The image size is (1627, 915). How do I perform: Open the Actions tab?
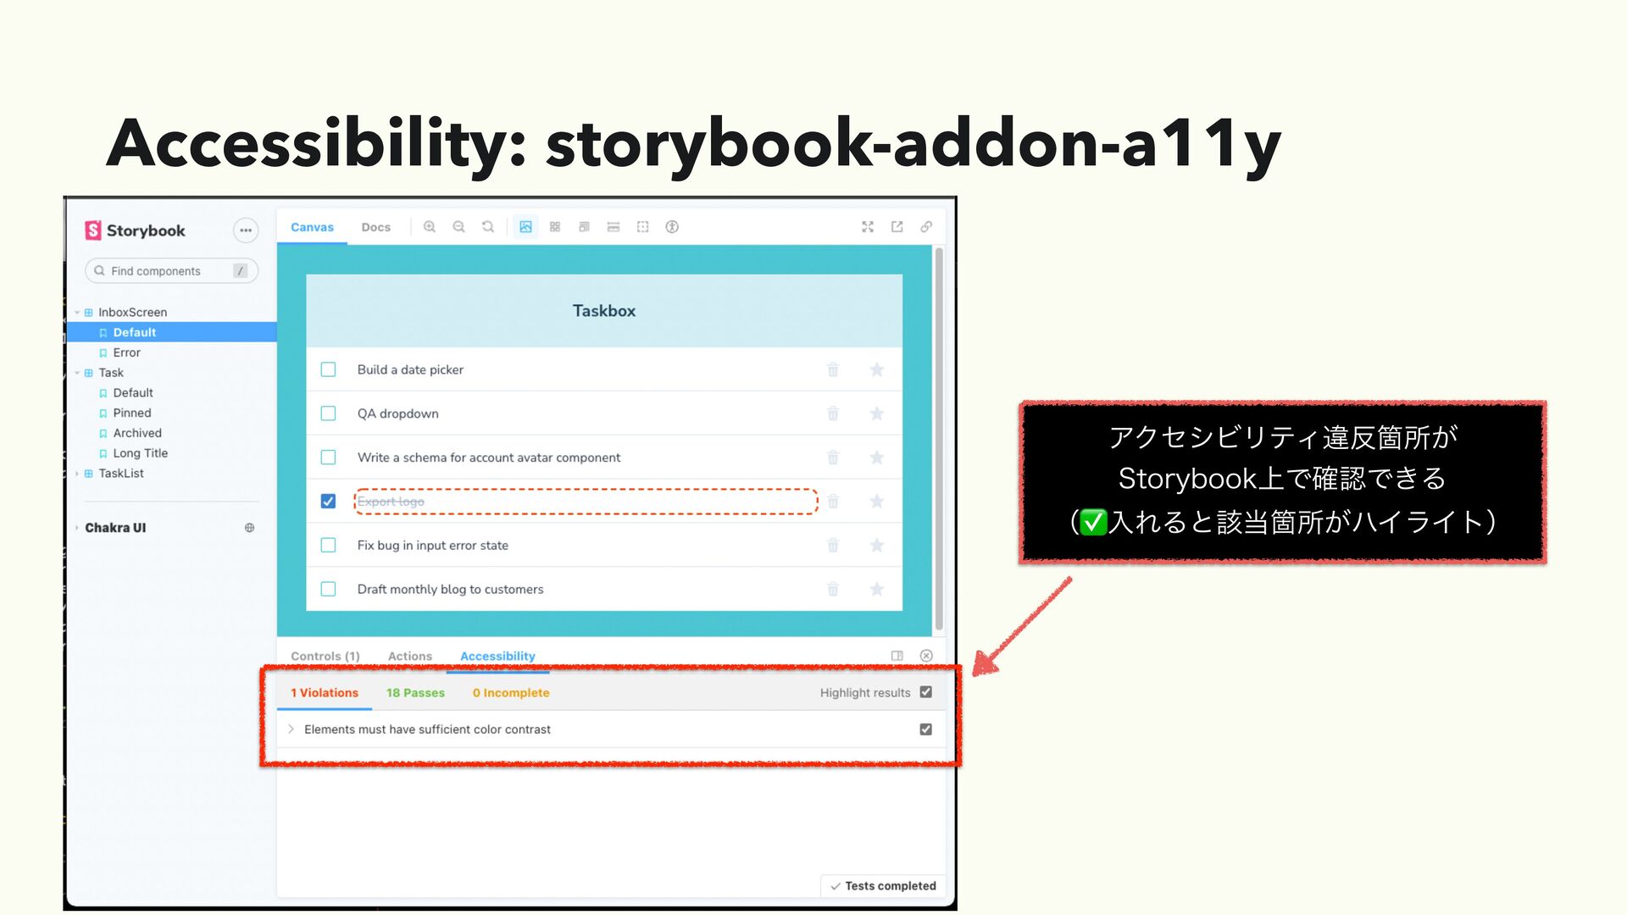(x=410, y=657)
